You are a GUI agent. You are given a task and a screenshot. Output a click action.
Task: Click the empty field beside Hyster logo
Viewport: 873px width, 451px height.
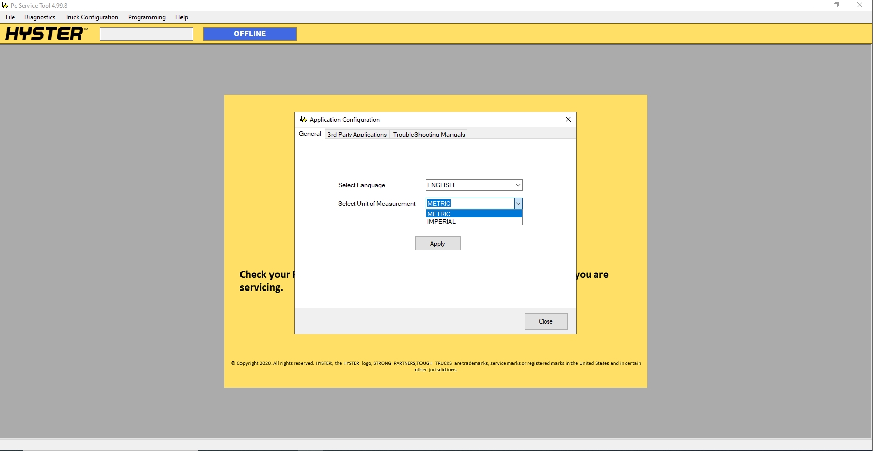click(x=146, y=34)
